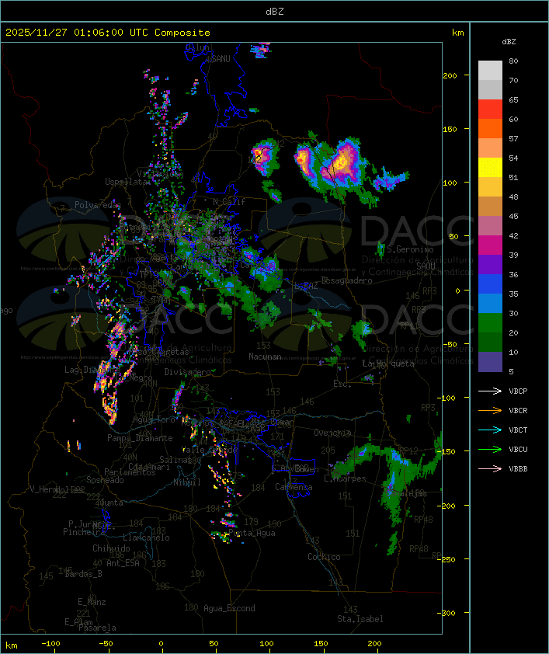Viewport: 549px width, 654px height.
Task: Click the Pasarela place label
Action: (x=97, y=628)
